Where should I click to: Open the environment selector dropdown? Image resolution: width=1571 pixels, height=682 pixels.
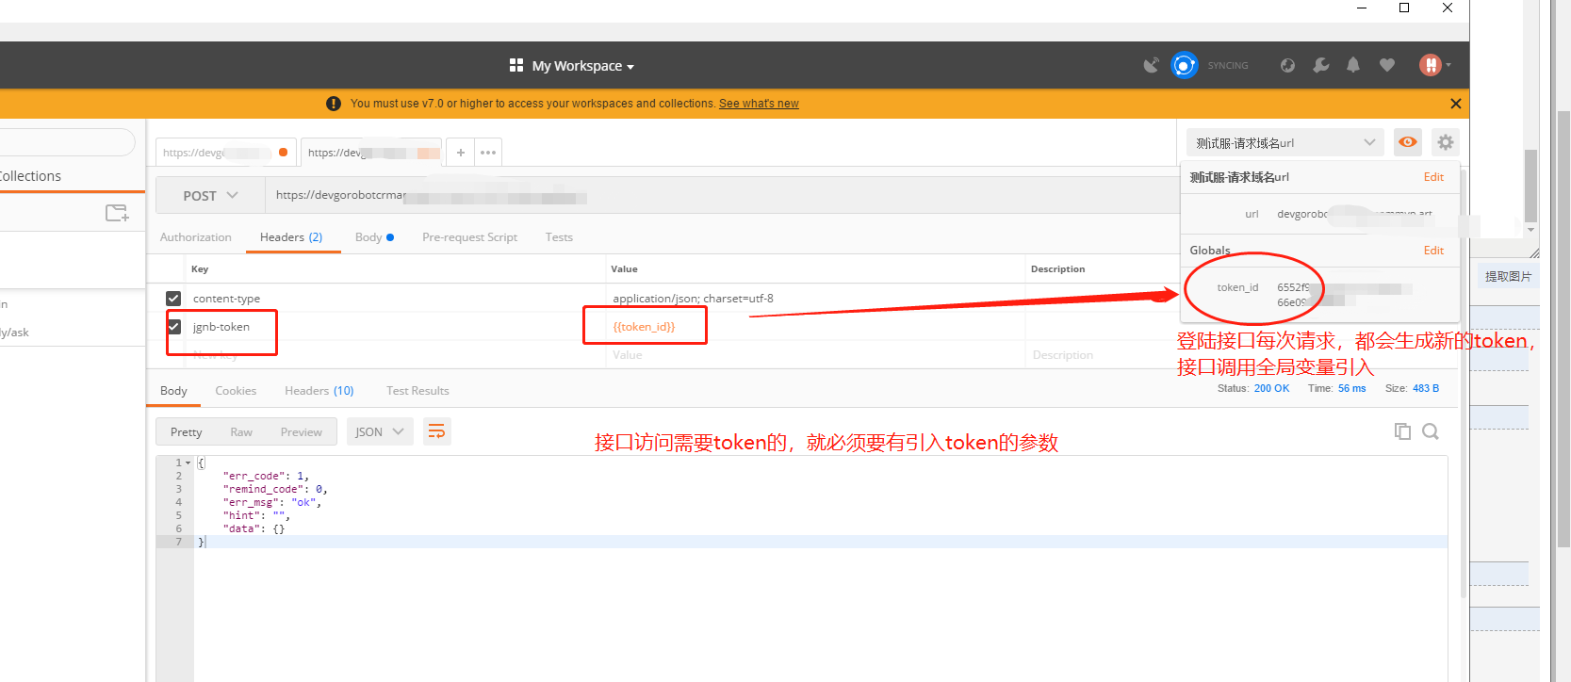click(1285, 143)
